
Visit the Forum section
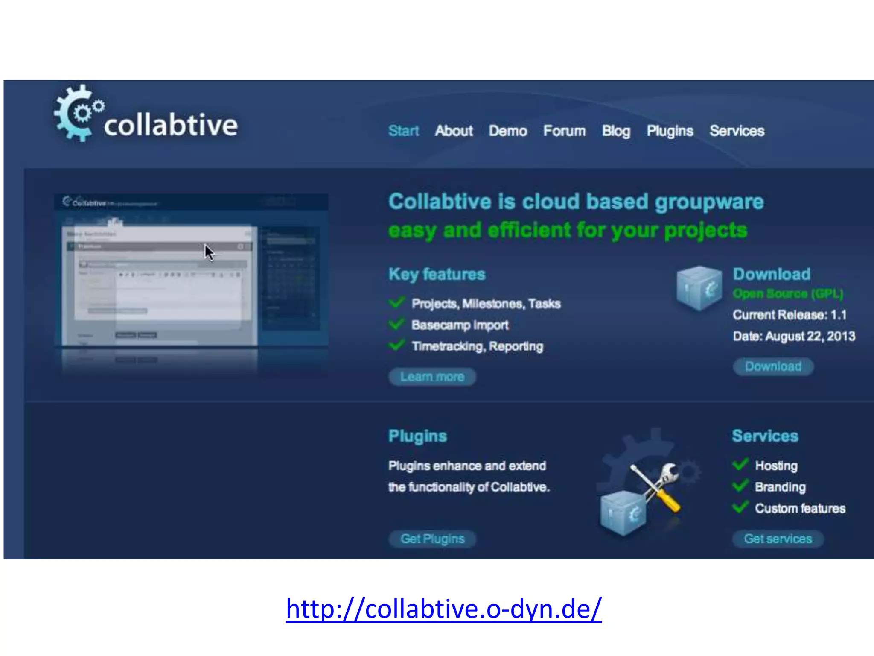click(x=564, y=131)
